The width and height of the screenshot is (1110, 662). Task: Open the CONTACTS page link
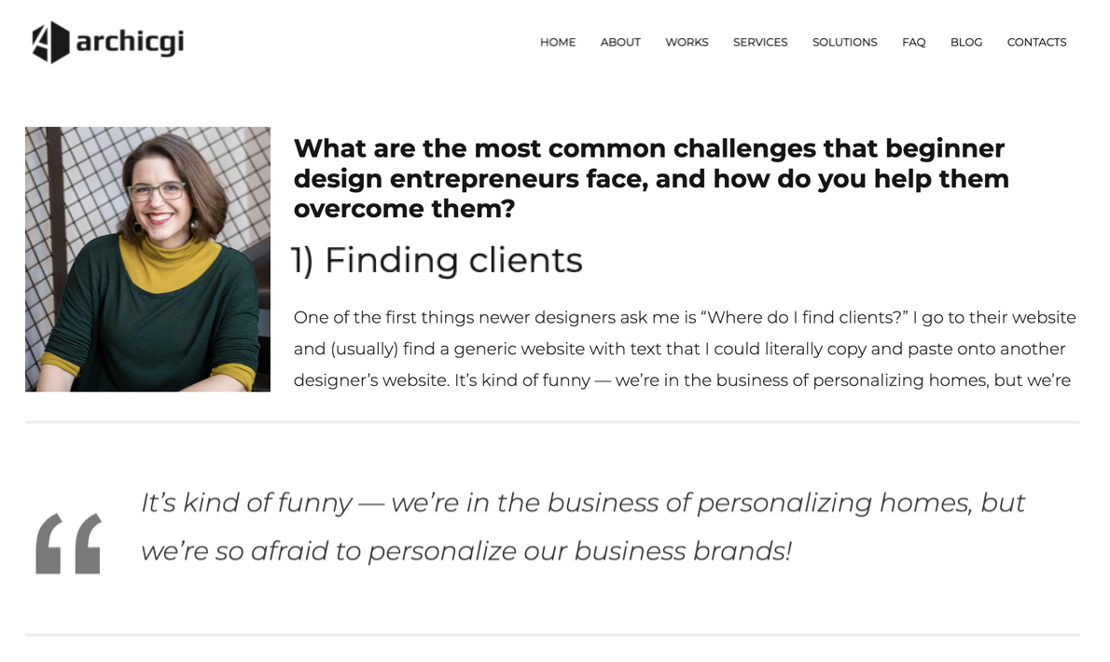point(1036,42)
